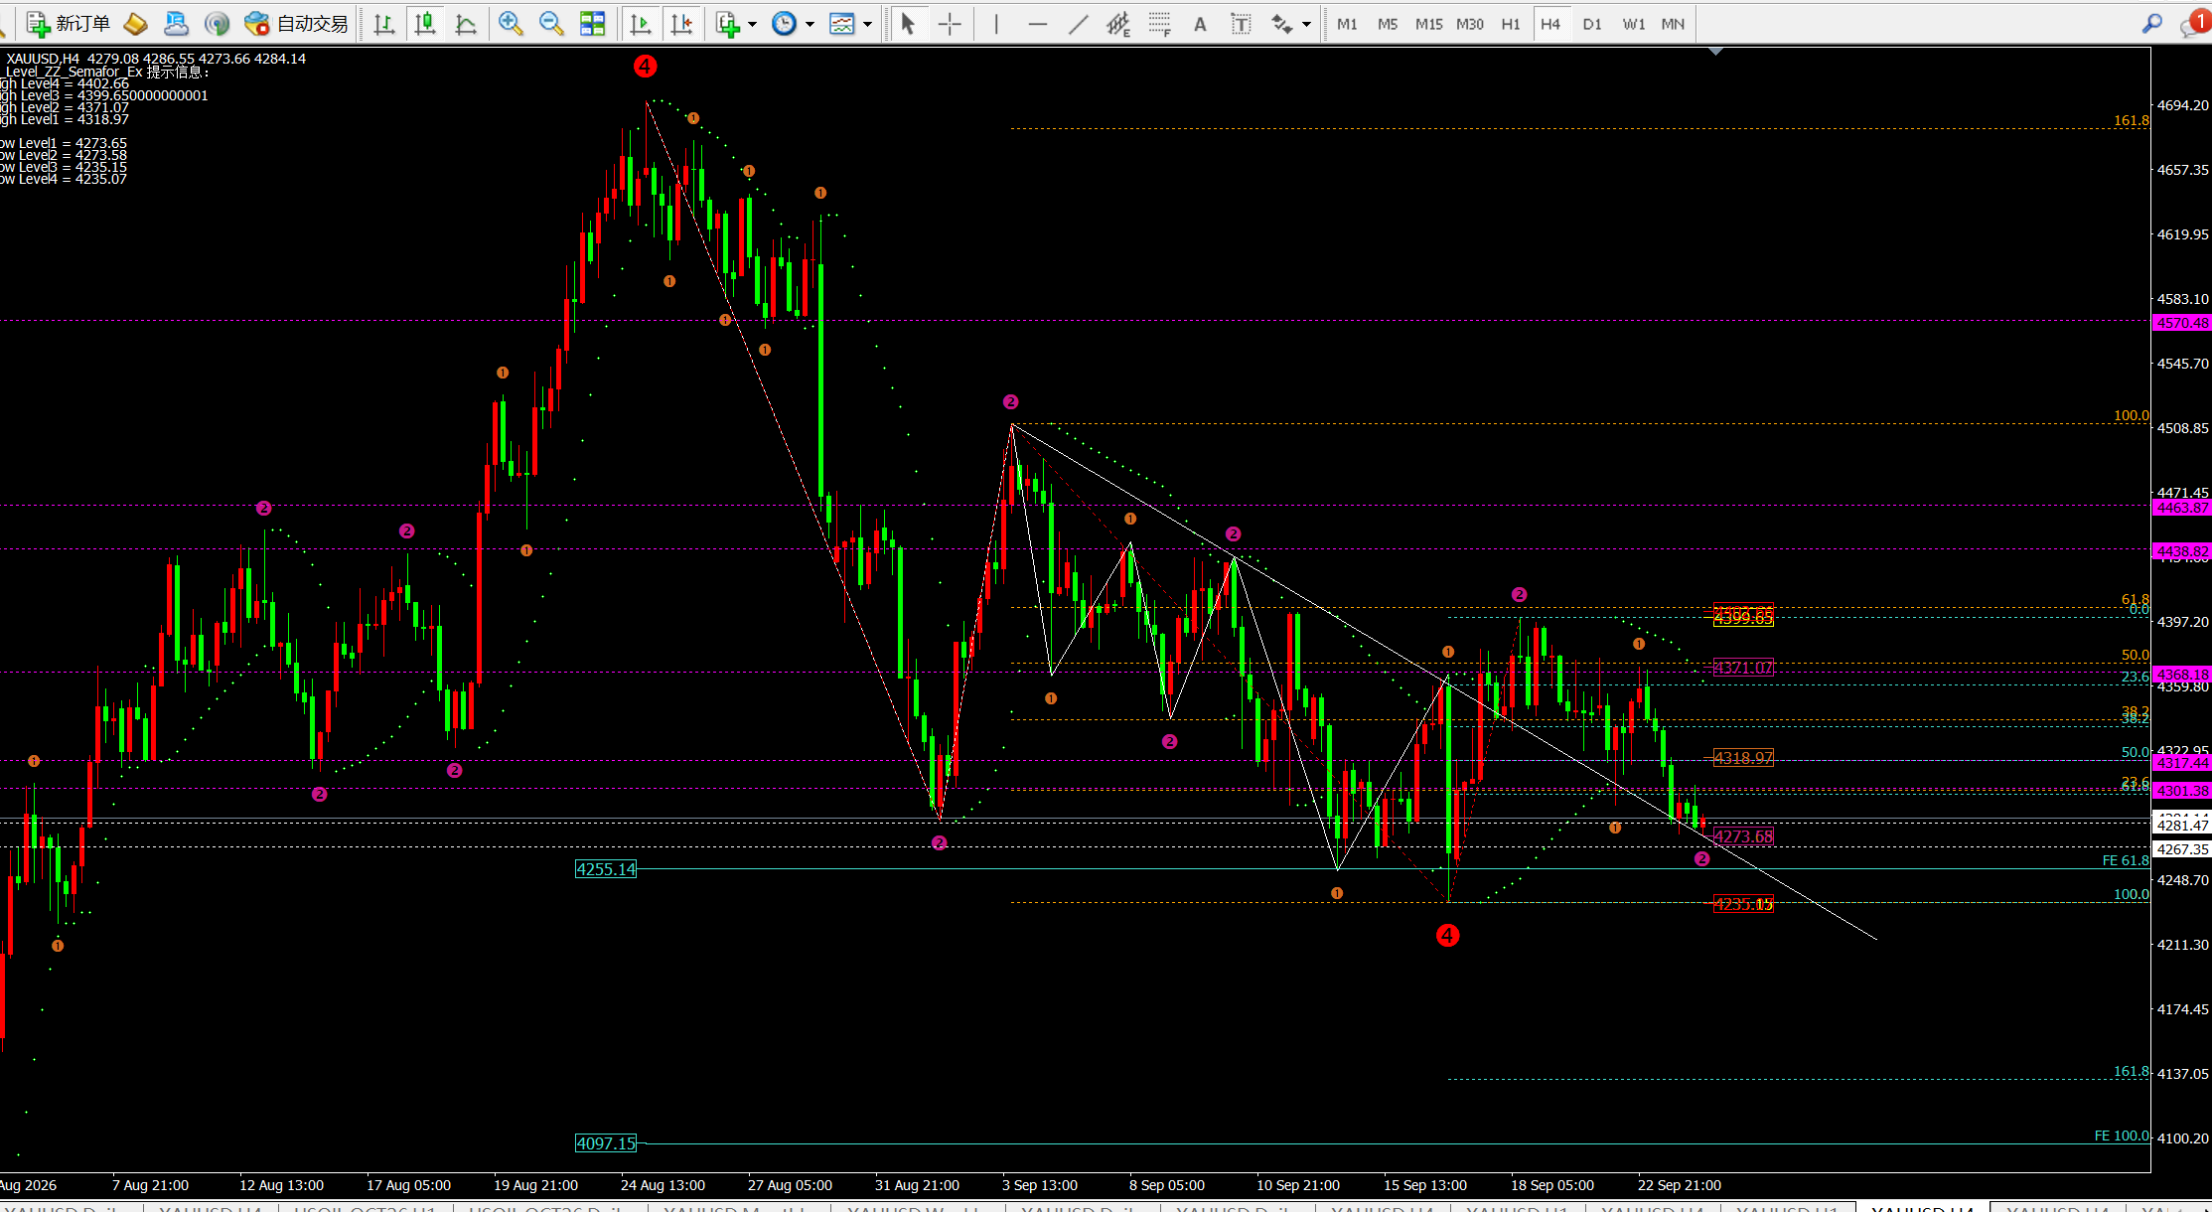This screenshot has height=1212, width=2212.
Task: Switch chart to line chart mode
Action: 466,23
